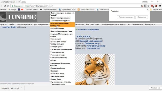Image resolution: width=162 pixels, height=91 pixels.
Task: Select Крошечный мир menu entry
Action: [x=57, y=68]
